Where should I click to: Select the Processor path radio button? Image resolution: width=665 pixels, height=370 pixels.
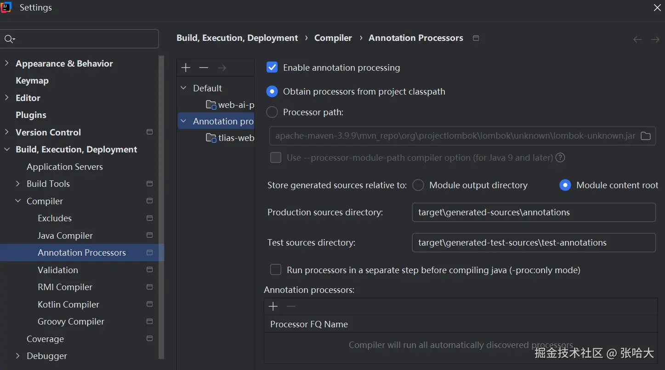(272, 112)
